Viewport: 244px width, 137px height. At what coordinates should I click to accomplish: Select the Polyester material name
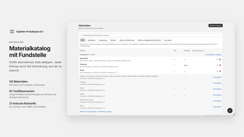(x=83, y=64)
